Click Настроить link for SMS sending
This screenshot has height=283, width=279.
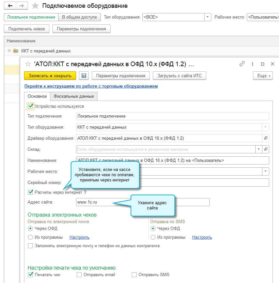202,237
